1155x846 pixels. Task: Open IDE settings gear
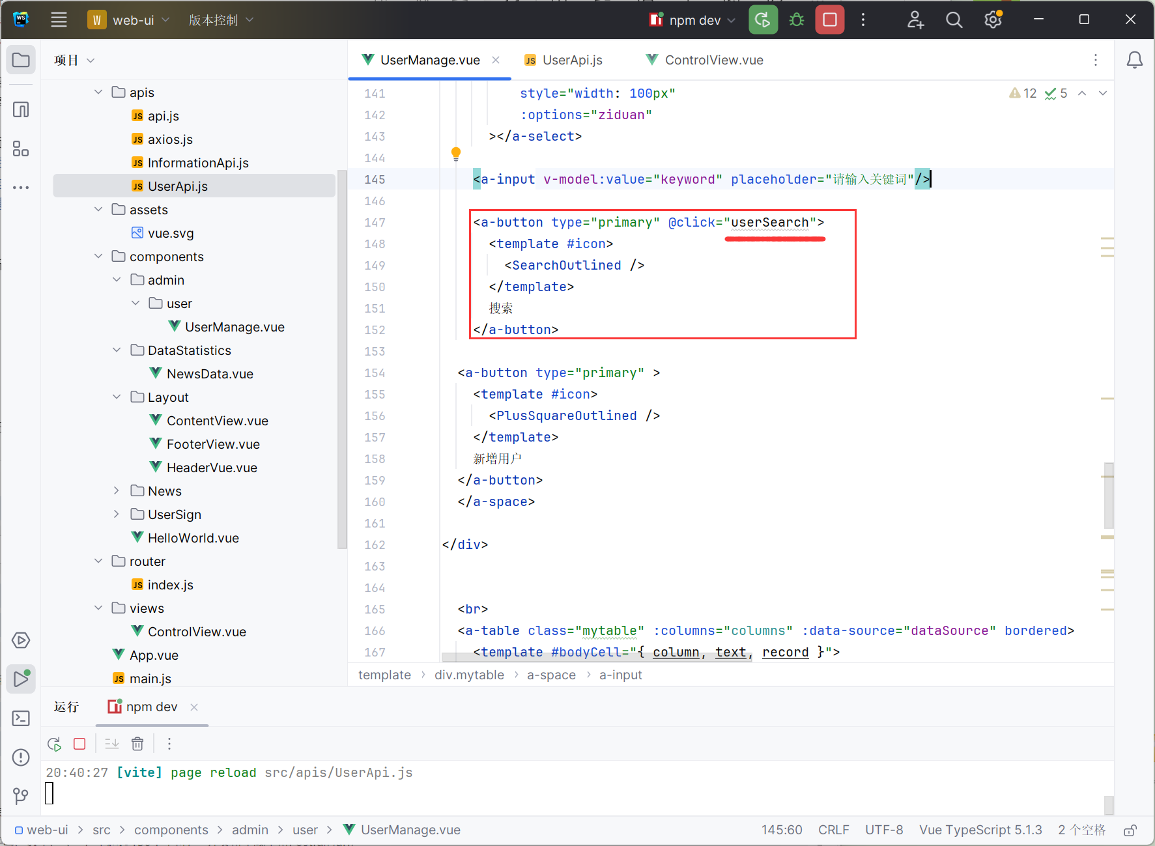(x=993, y=20)
